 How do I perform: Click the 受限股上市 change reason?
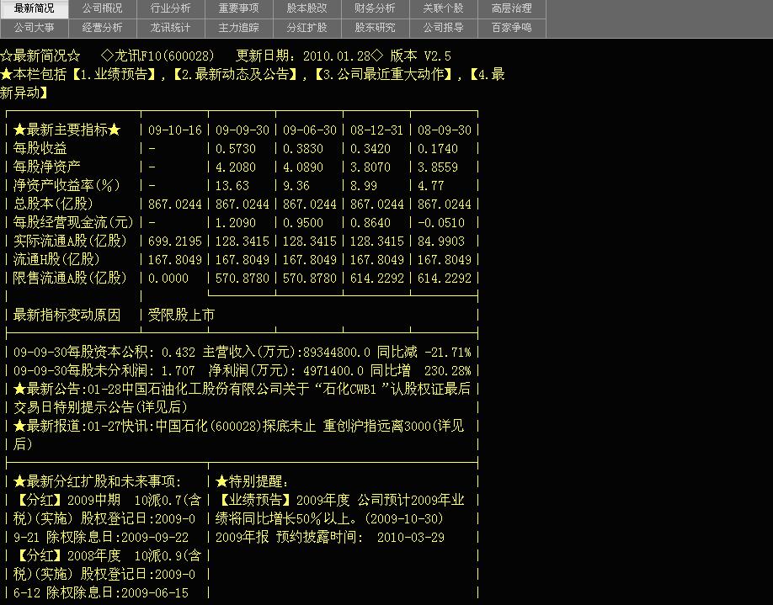(181, 315)
